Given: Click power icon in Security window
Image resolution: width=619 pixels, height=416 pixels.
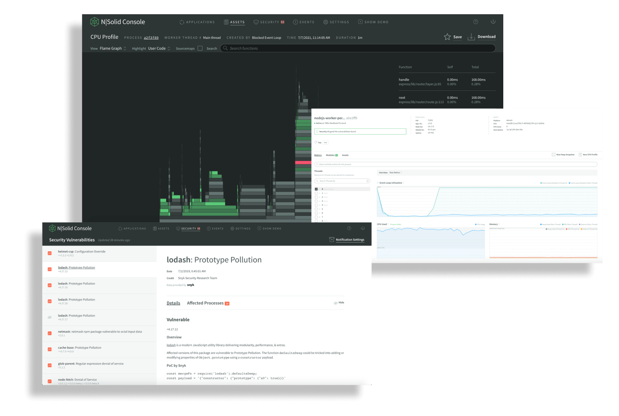Looking at the screenshot, I should pyautogui.click(x=362, y=228).
